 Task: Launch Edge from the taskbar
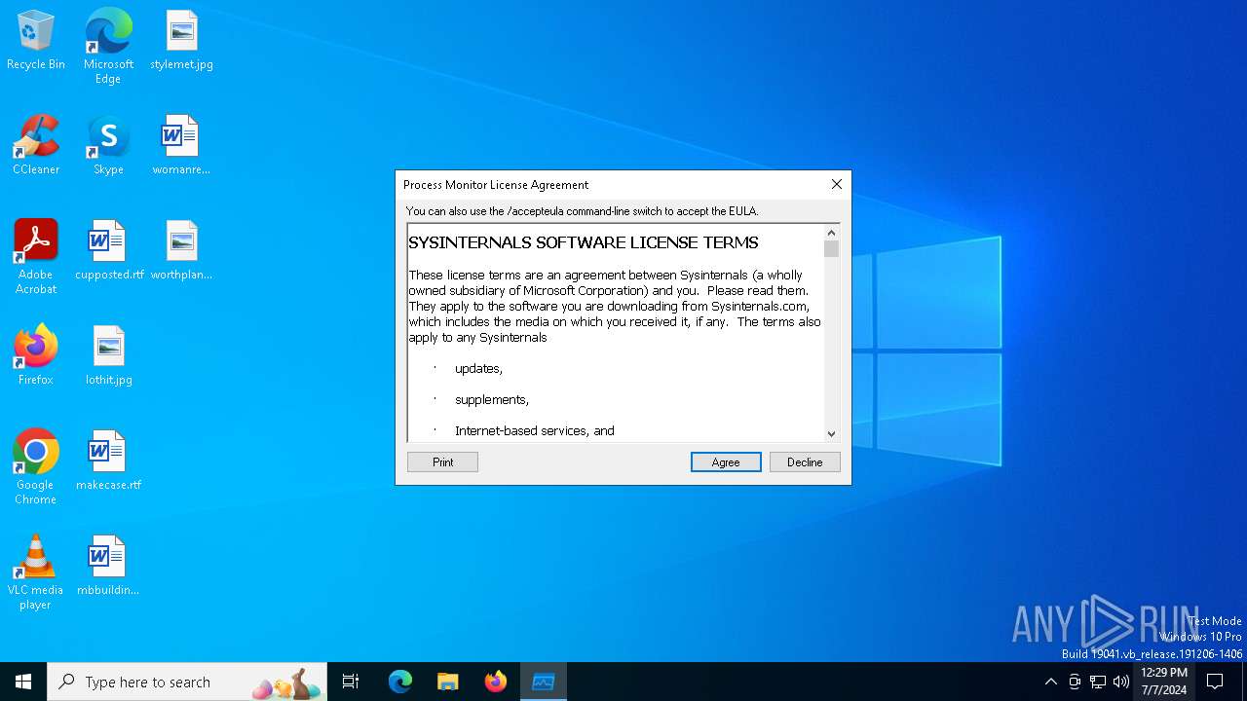[399, 682]
